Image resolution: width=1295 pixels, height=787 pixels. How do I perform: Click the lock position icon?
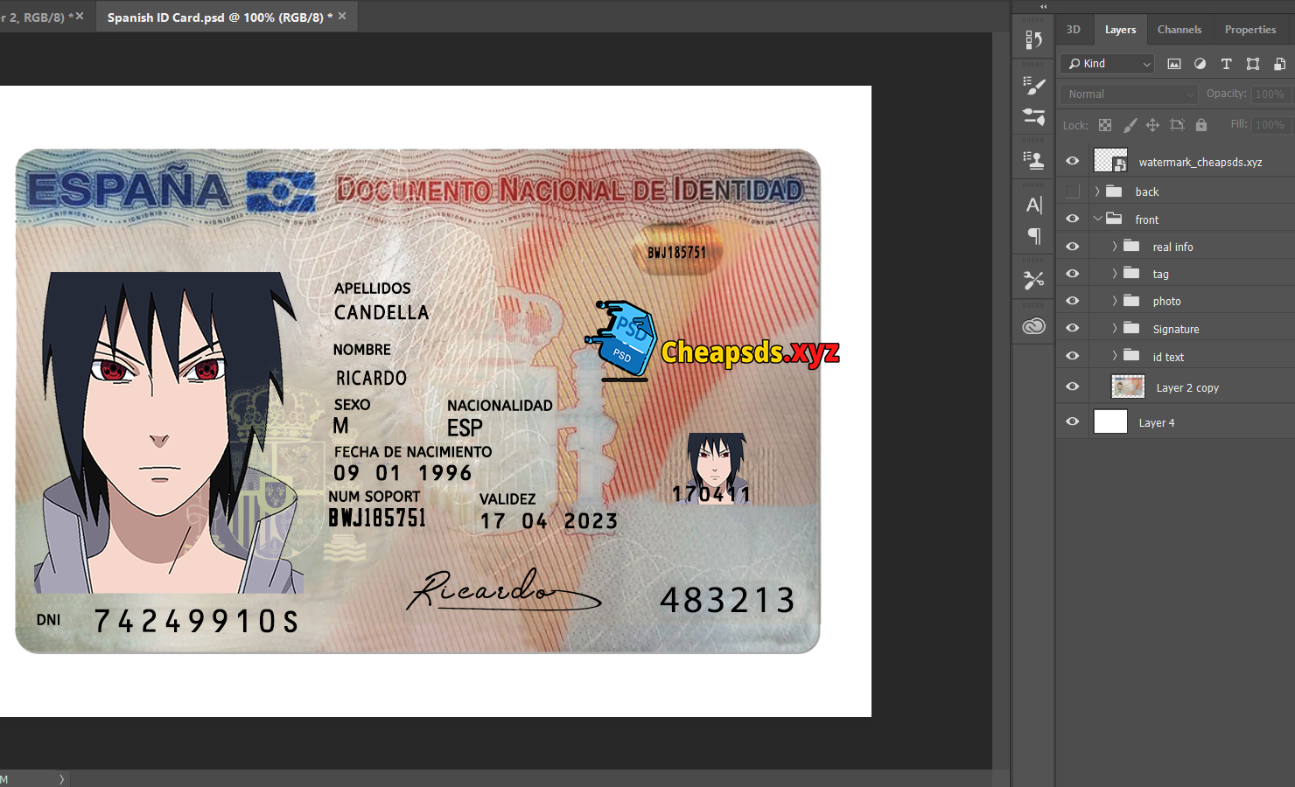1152,125
